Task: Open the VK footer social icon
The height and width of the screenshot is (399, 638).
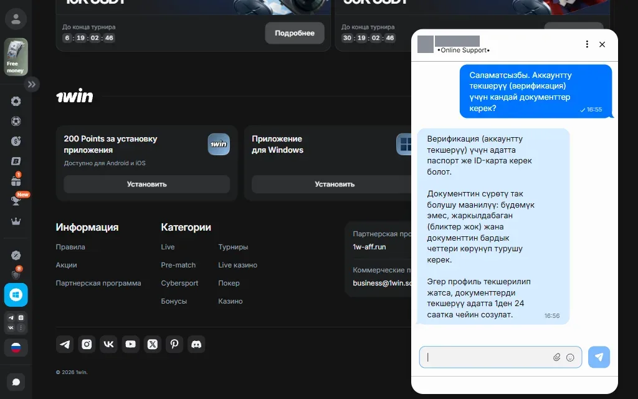Action: click(x=108, y=344)
